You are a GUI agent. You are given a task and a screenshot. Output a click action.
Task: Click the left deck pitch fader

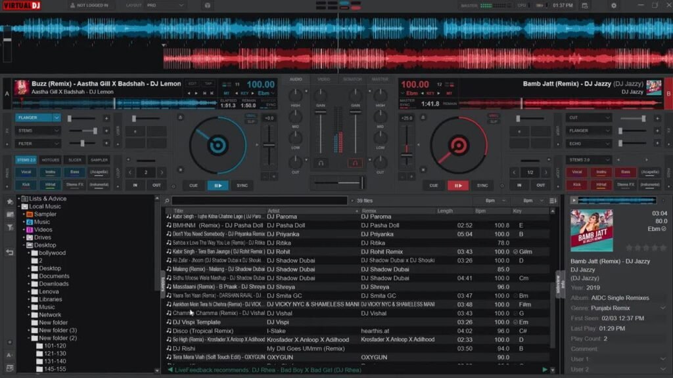point(269,146)
